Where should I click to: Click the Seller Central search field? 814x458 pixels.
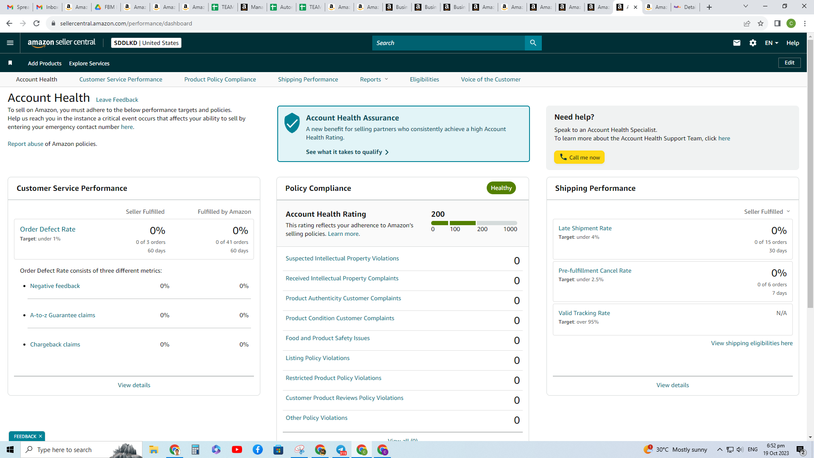(x=449, y=43)
